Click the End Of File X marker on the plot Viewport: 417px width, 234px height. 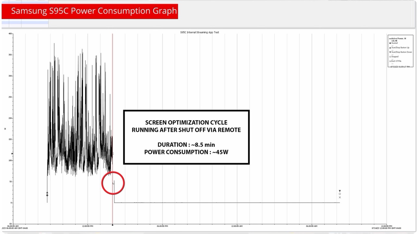coord(340,197)
